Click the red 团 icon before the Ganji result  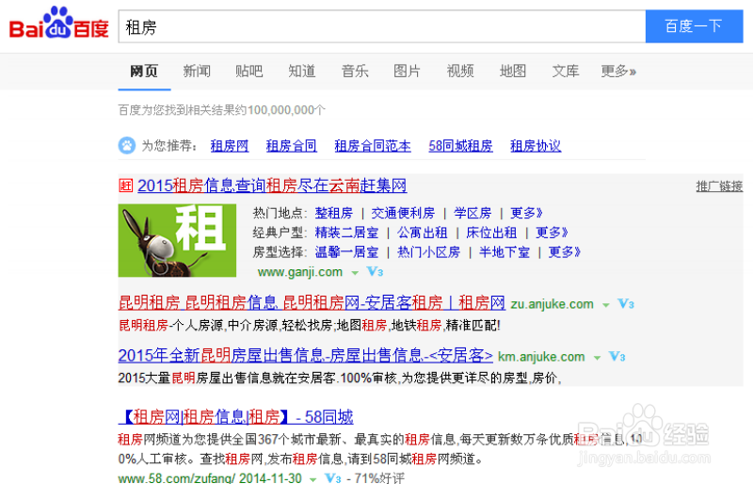pos(126,186)
